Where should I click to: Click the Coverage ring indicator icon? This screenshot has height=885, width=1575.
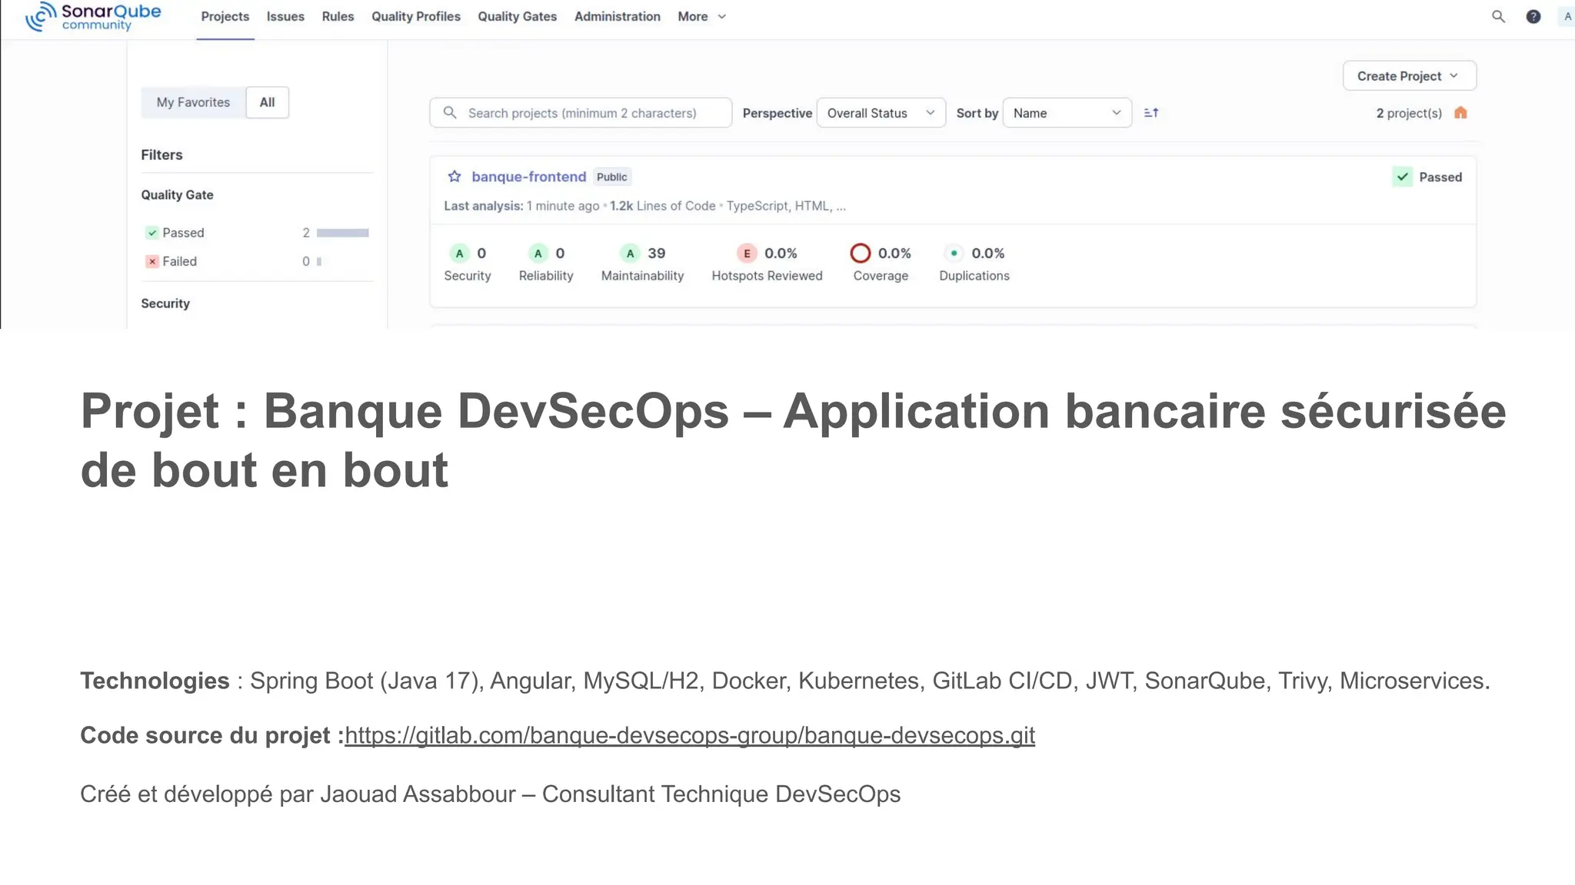point(860,254)
